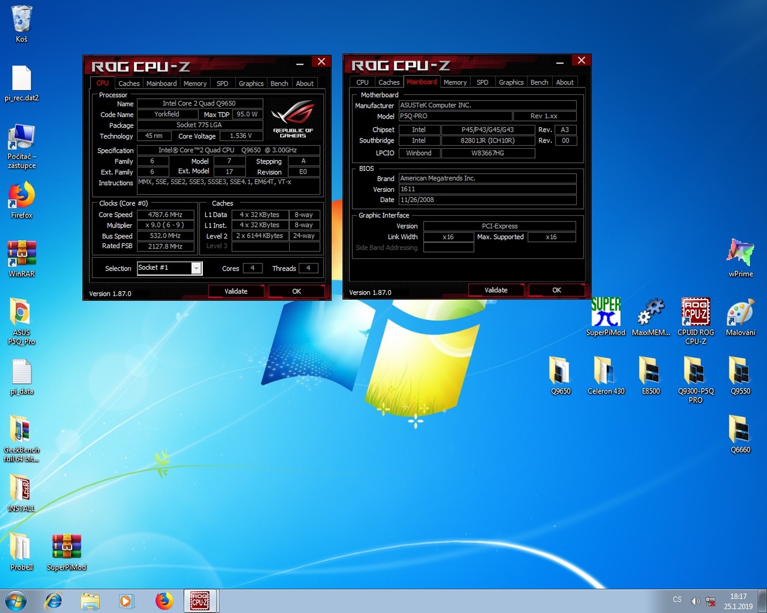Open the media player taskbar icon
Screen dimensions: 767x613
click(126, 601)
